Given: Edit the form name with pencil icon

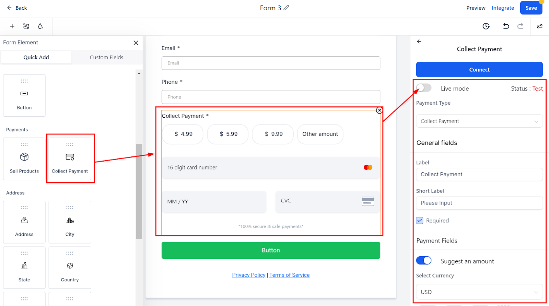Looking at the screenshot, I should point(286,8).
